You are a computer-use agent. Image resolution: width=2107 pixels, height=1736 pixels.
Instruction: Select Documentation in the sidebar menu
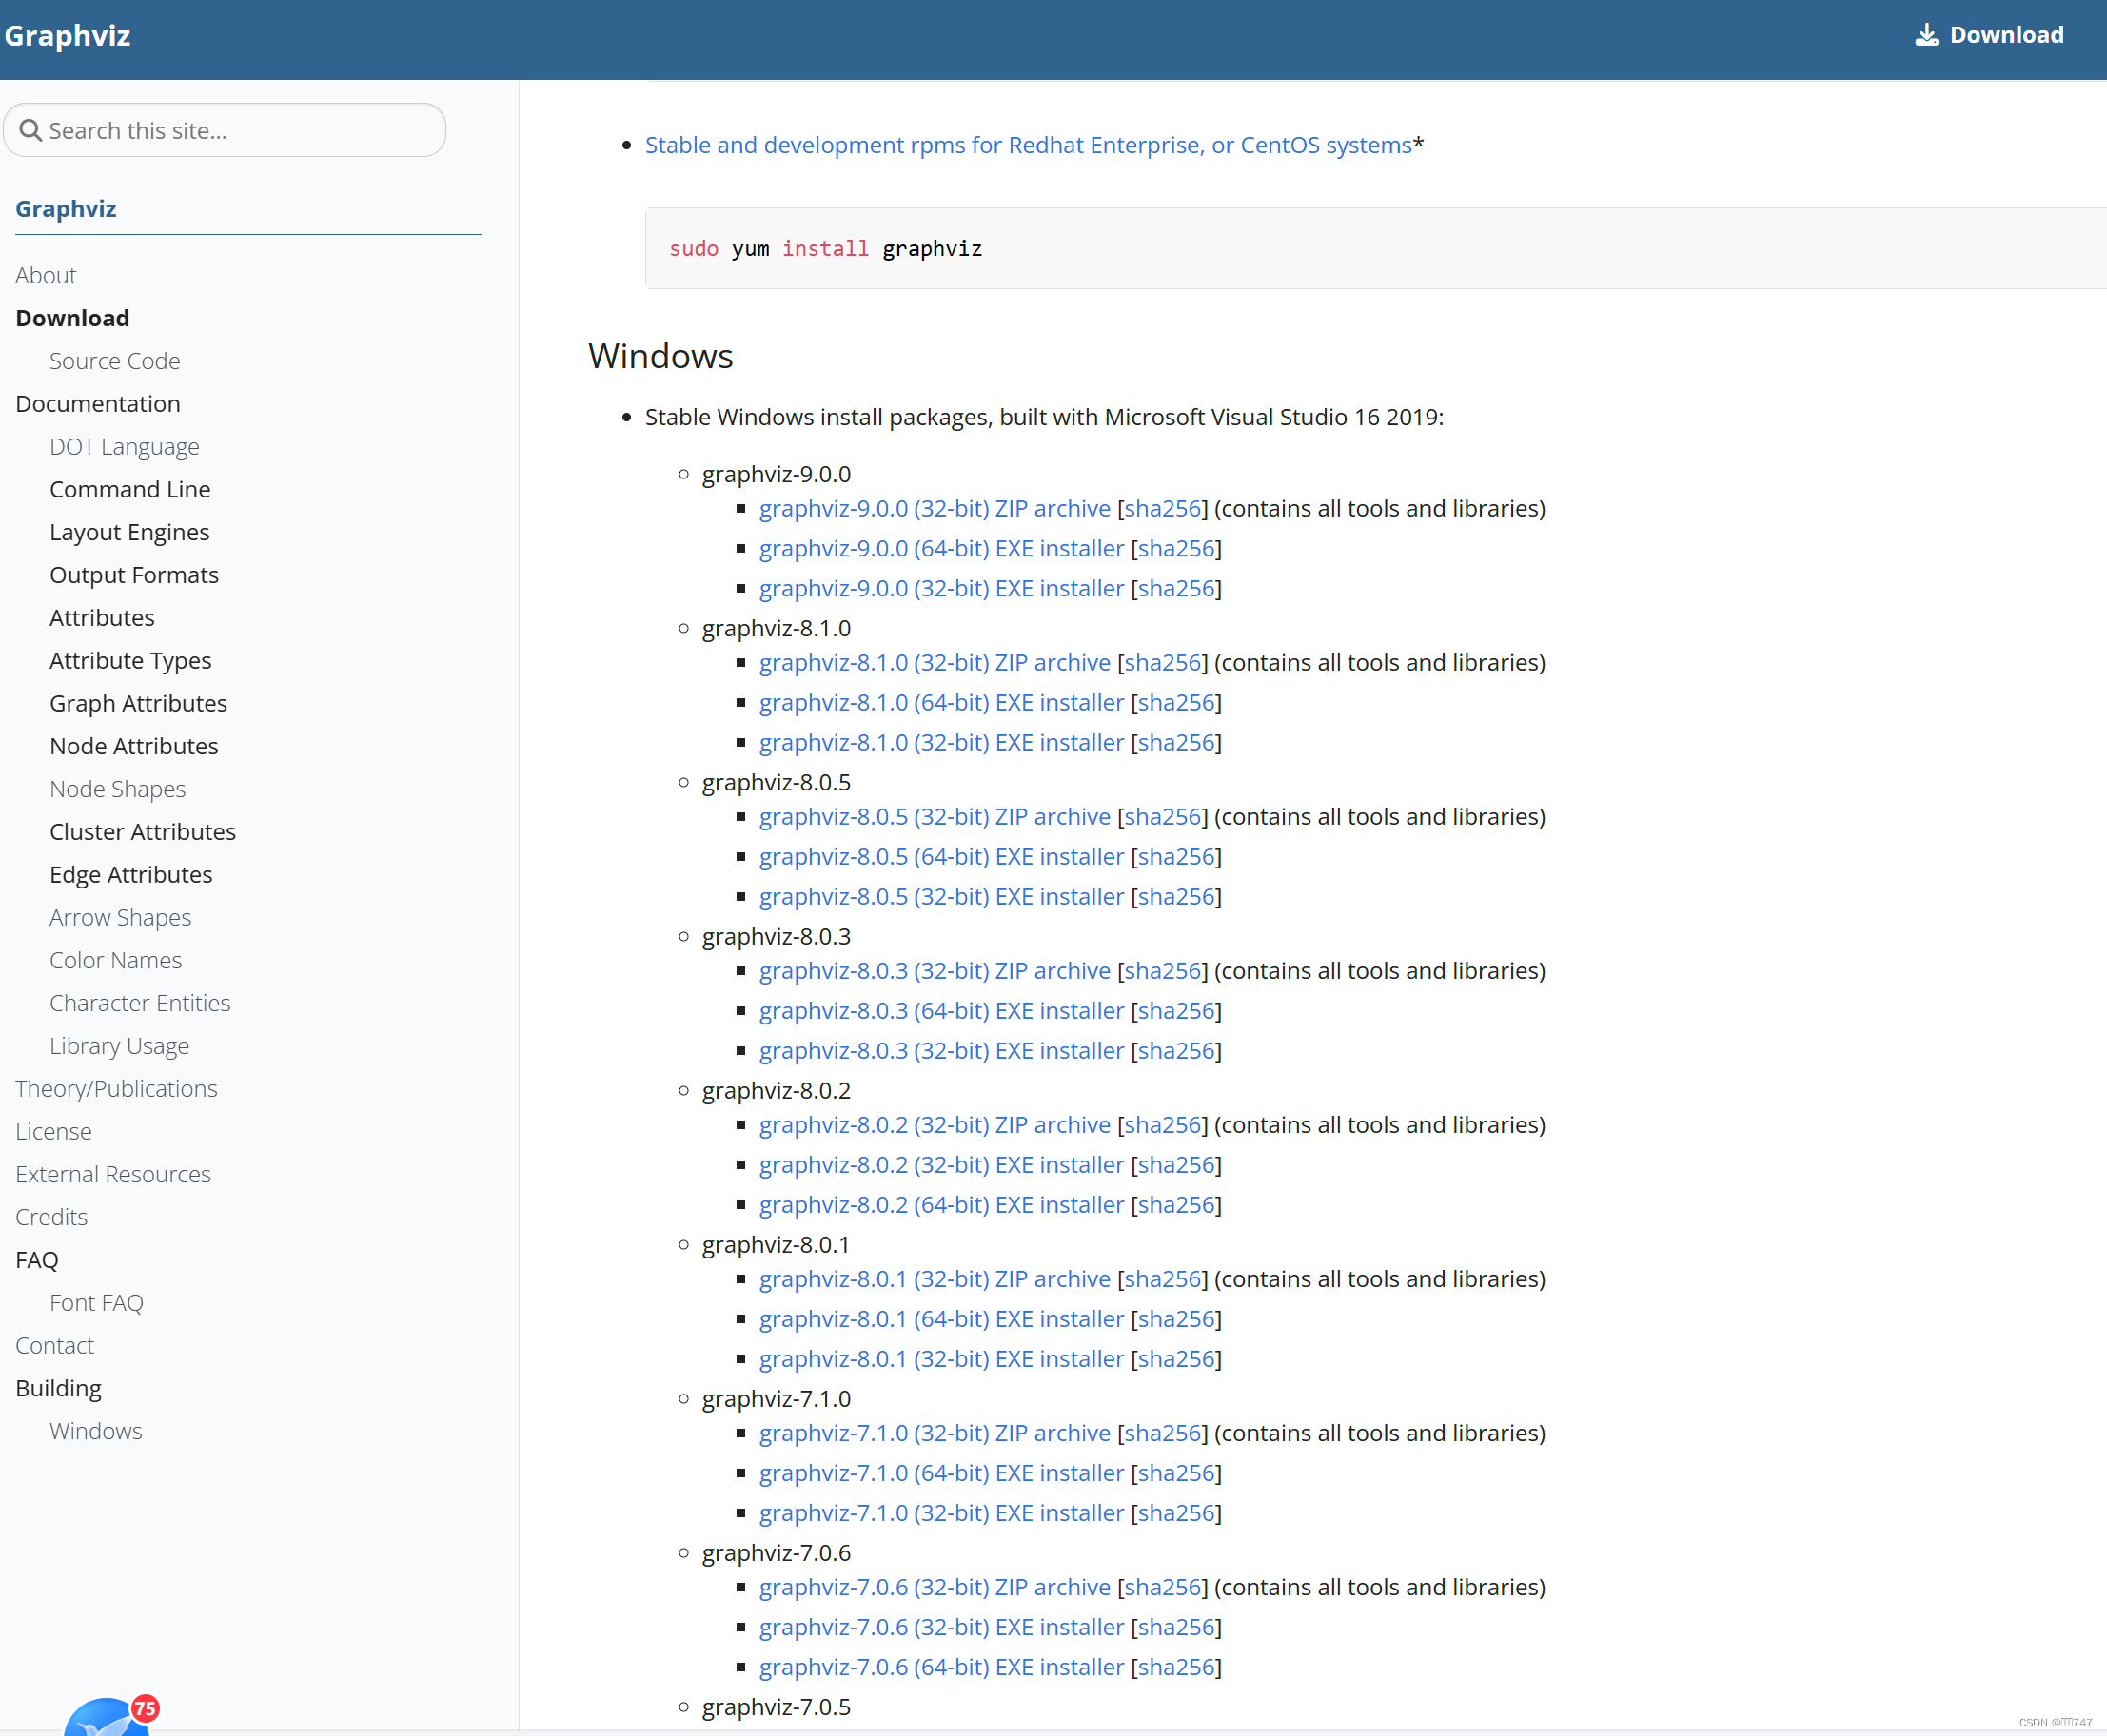pyautogui.click(x=97, y=403)
